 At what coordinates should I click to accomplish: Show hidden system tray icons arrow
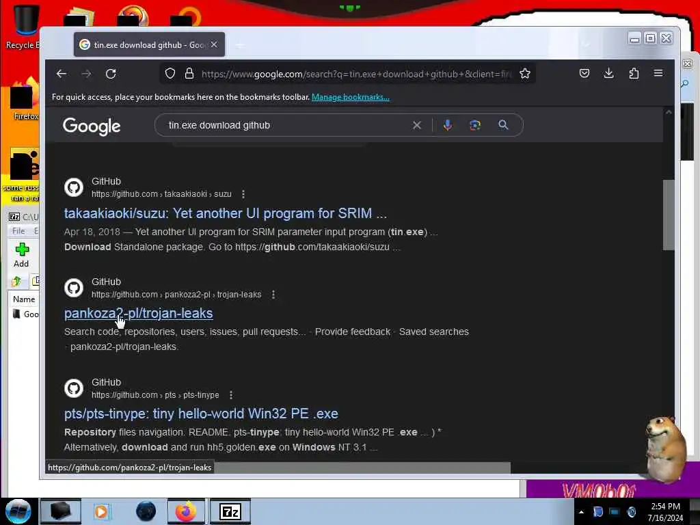pyautogui.click(x=581, y=512)
